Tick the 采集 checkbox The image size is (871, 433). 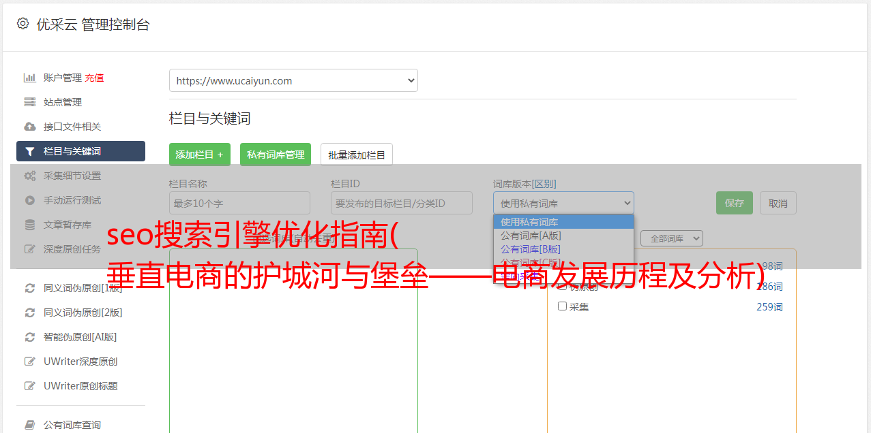point(562,306)
